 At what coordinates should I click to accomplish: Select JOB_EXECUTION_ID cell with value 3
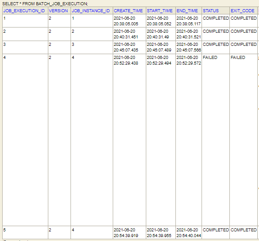tap(25, 47)
